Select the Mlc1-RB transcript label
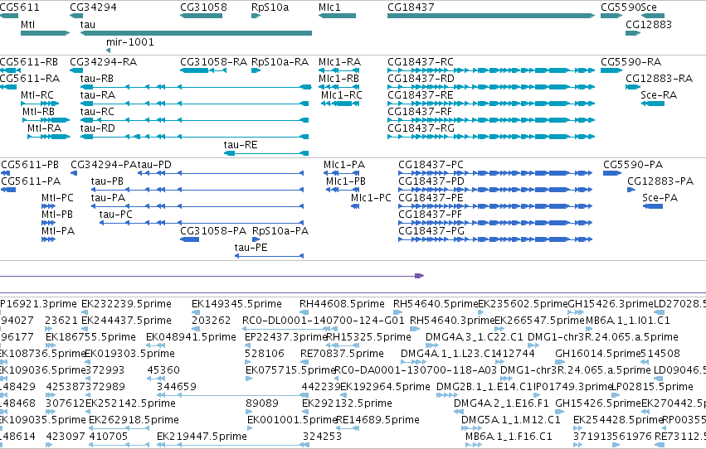The height and width of the screenshot is (449, 706). [x=339, y=78]
